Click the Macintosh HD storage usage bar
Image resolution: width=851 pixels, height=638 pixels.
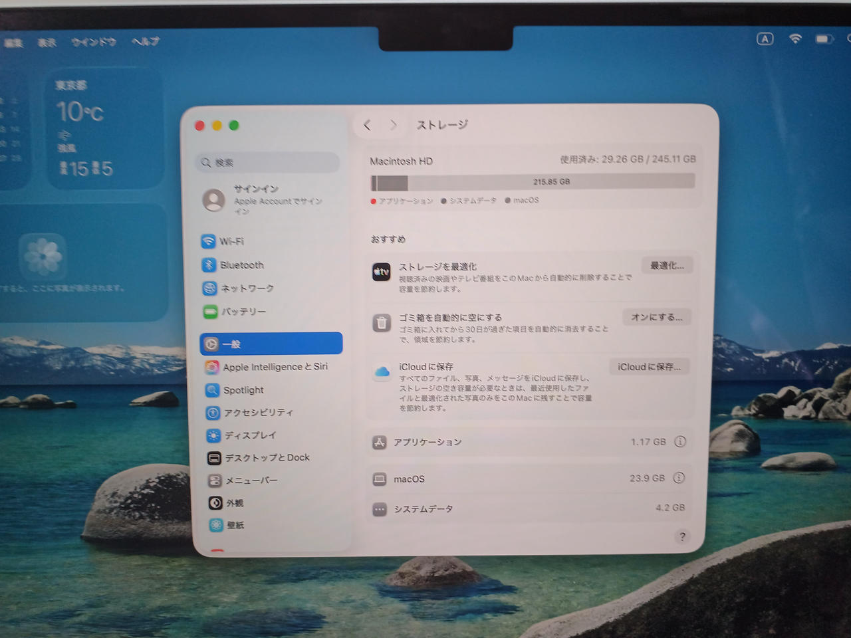[532, 182]
